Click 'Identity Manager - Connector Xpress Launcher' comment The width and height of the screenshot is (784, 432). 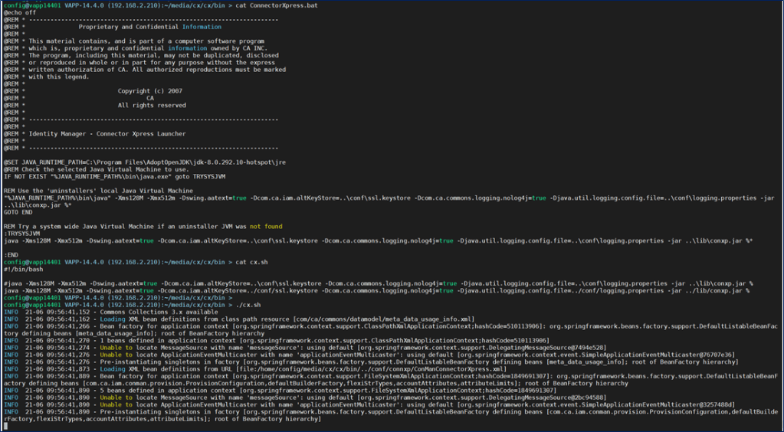point(107,134)
